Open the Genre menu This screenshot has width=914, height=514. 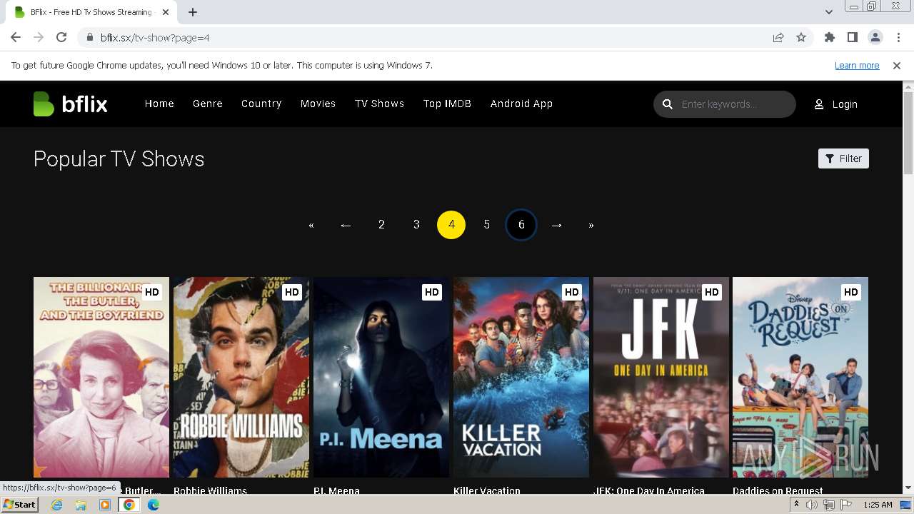tap(208, 104)
